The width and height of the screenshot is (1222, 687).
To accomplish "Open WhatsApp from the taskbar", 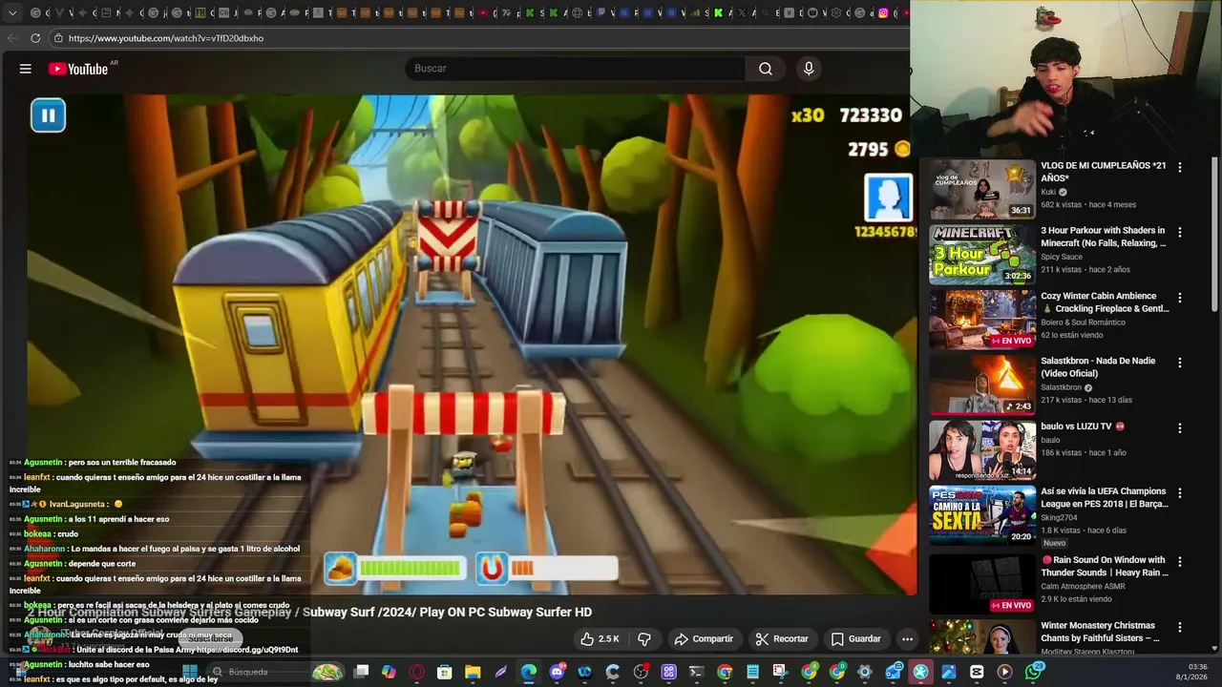I will point(1033,672).
